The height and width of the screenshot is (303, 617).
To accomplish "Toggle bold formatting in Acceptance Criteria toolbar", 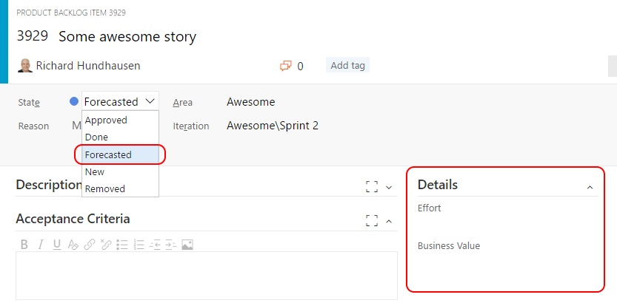I will point(24,244).
